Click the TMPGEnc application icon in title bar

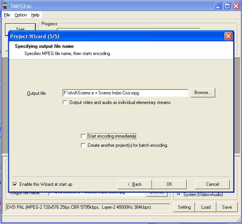coord(6,6)
